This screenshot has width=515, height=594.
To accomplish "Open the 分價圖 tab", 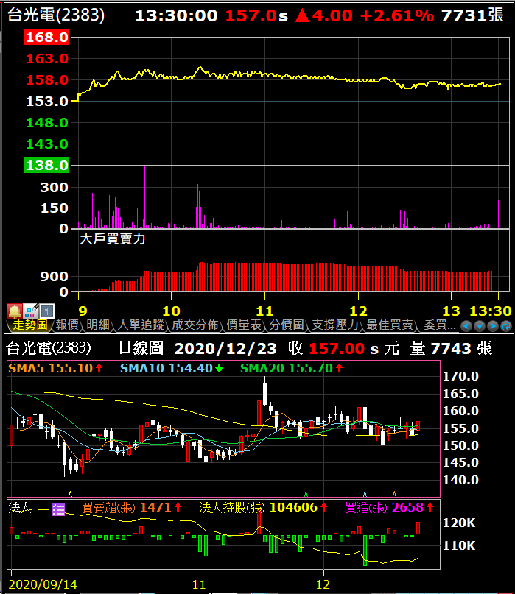I will click(287, 325).
